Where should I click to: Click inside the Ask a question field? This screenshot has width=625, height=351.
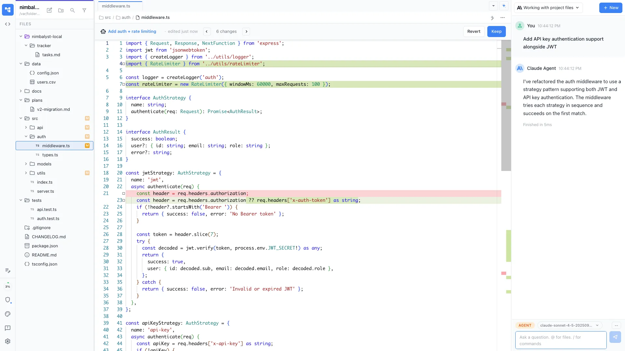(x=560, y=340)
